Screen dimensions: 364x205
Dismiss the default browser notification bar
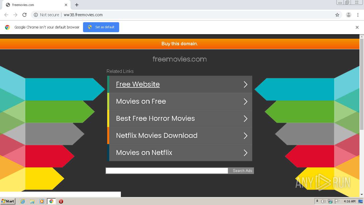click(357, 27)
